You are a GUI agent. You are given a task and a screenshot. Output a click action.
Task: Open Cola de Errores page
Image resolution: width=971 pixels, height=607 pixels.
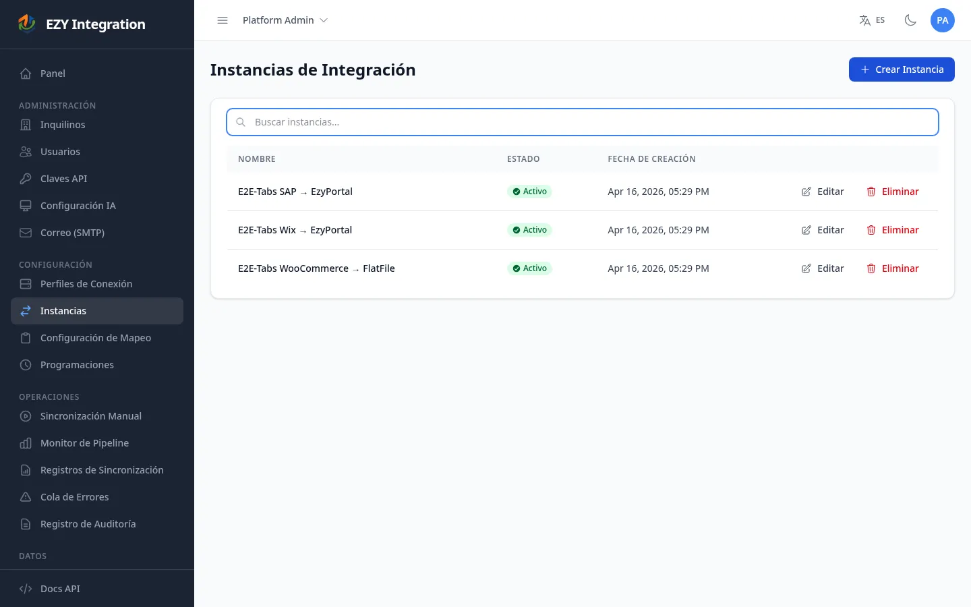pyautogui.click(x=97, y=497)
